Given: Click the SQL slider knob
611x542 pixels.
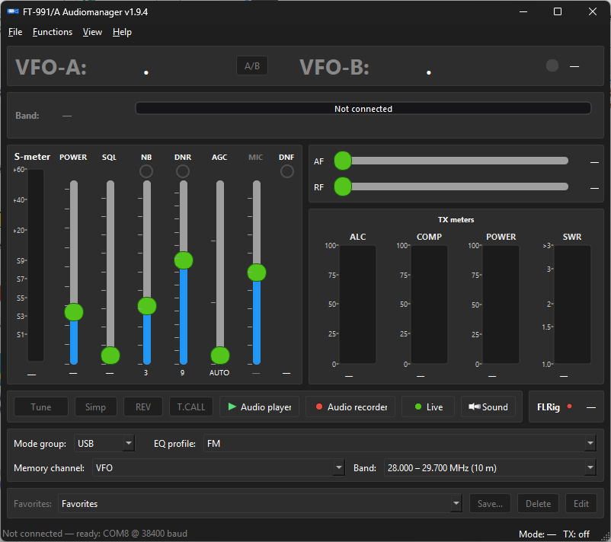Looking at the screenshot, I should (x=110, y=355).
